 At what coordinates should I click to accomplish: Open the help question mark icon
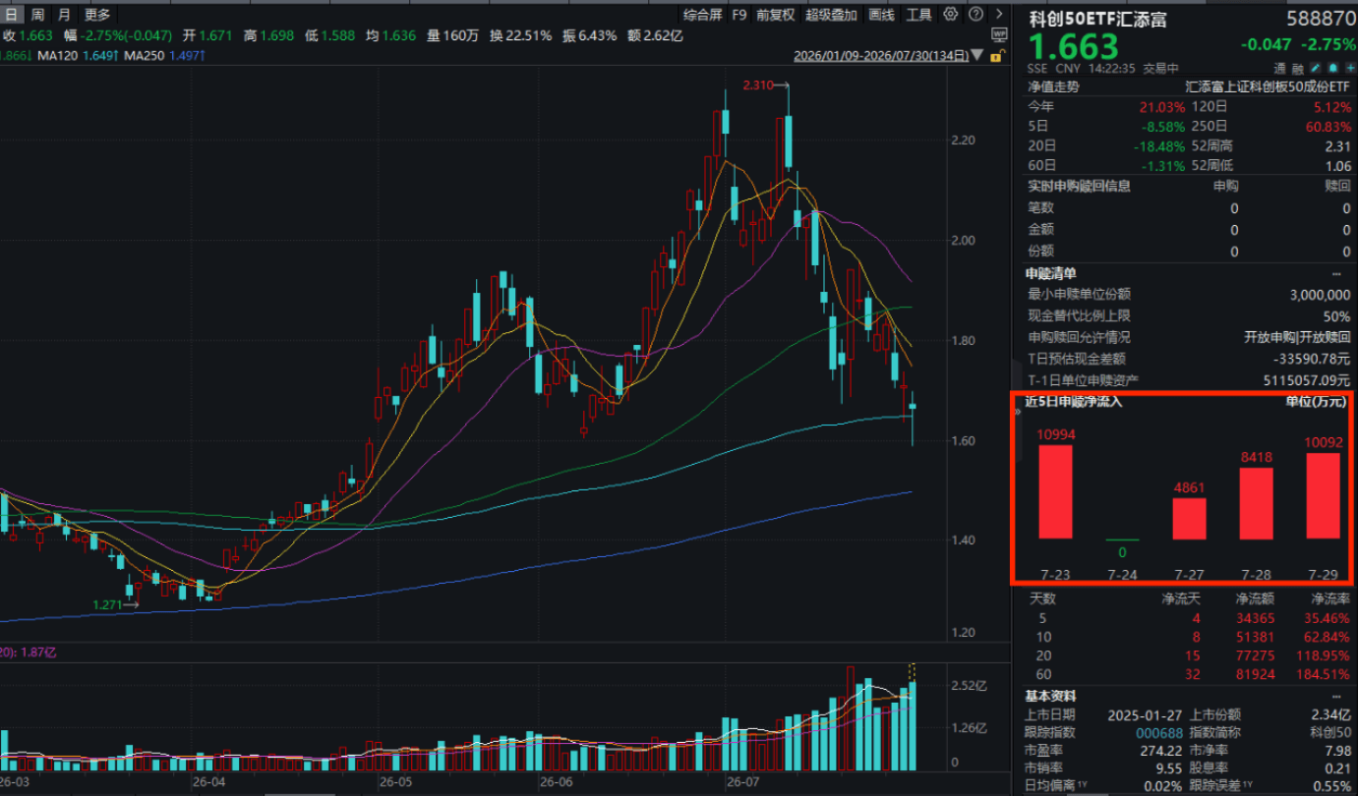[975, 14]
